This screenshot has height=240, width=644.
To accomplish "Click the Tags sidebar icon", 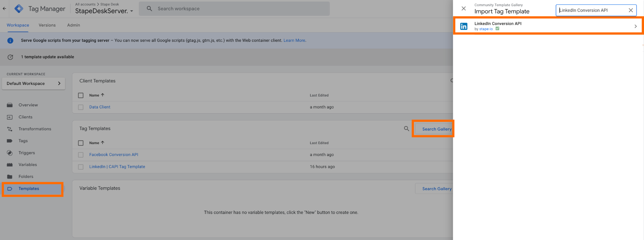I will (10, 141).
